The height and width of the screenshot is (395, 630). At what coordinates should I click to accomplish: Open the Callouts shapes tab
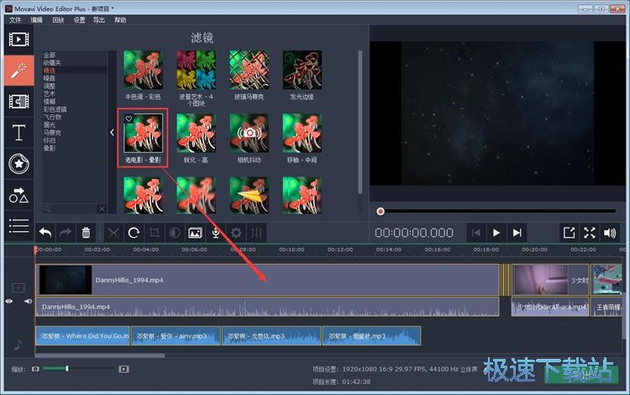pyautogui.click(x=18, y=195)
